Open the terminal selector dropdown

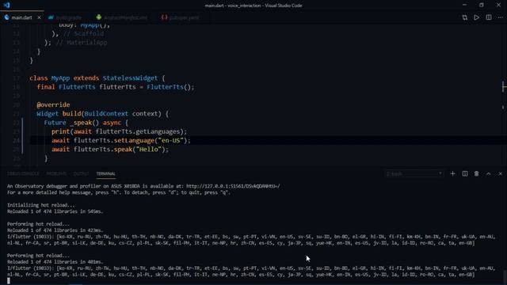pyautogui.click(x=414, y=174)
